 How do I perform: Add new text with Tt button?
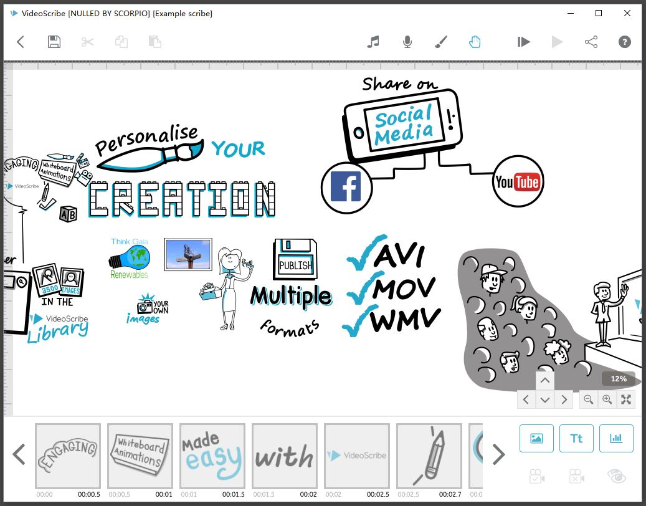tap(576, 439)
